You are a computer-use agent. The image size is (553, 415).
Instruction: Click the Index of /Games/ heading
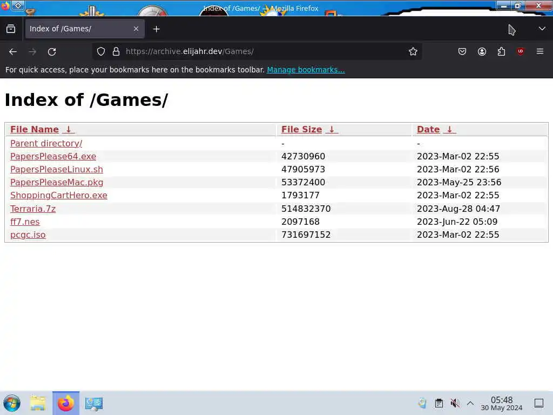86,100
